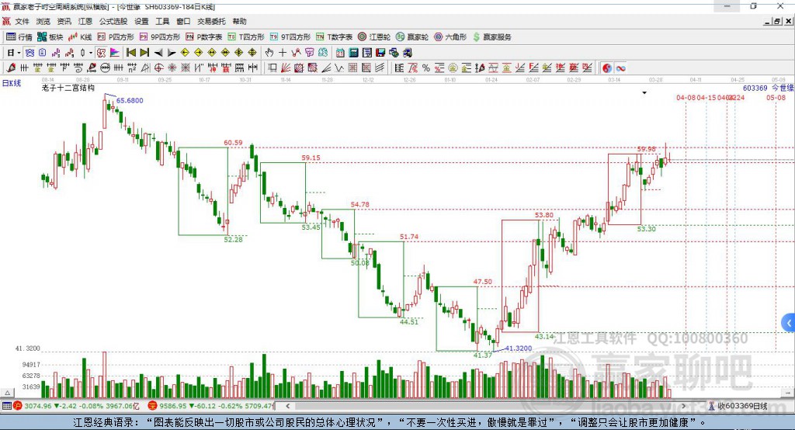Click the black right arrow icon
The image size is (795, 430).
point(172,53)
